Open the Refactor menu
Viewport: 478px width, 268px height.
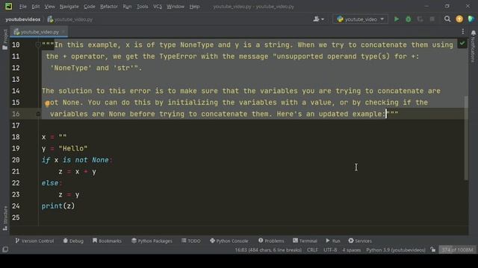[109, 7]
